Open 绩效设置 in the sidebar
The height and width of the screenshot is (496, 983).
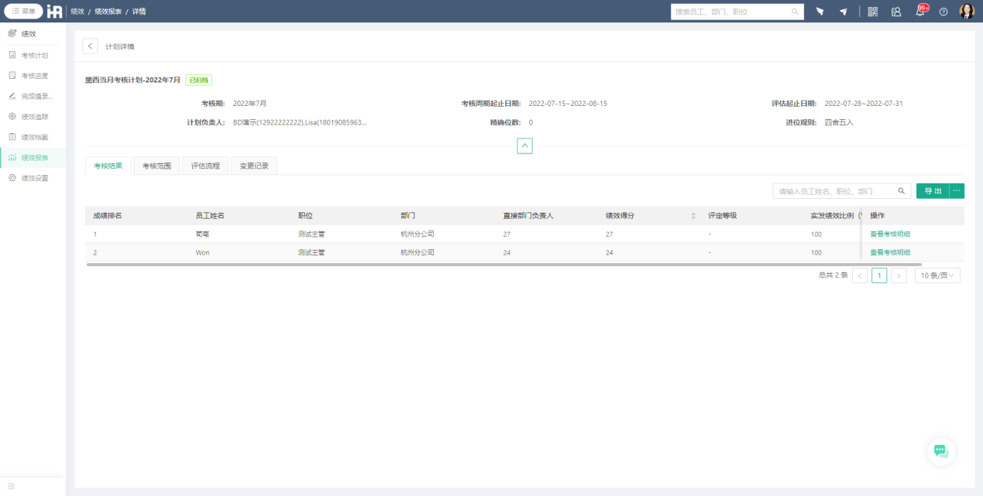pos(34,178)
